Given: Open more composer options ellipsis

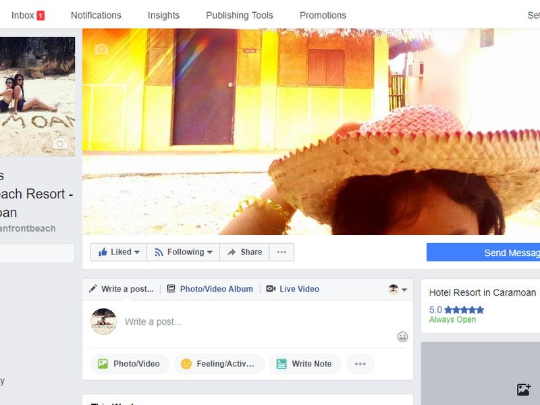Looking at the screenshot, I should point(360,364).
